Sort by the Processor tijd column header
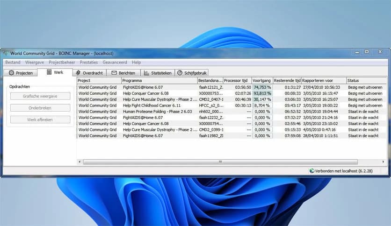This screenshot has height=226, width=391. pyautogui.click(x=237, y=80)
